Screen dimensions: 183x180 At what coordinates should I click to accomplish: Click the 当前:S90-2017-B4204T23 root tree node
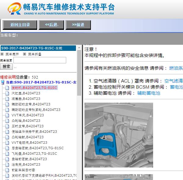(x=41, y=82)
